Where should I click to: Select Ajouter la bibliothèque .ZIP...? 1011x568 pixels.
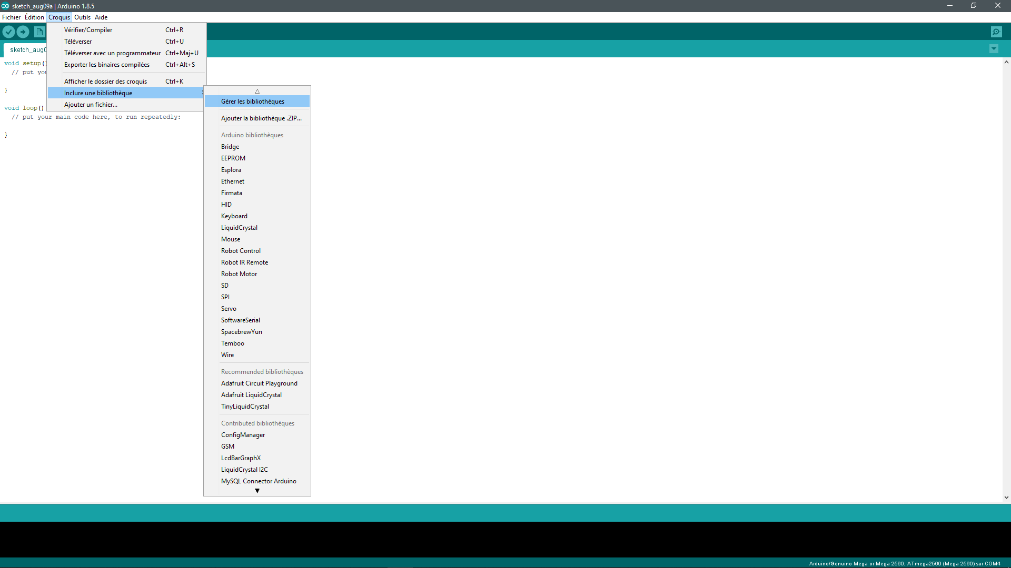point(257,118)
